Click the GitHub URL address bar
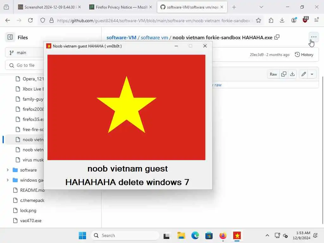Screen dimensions: 324x243 [154, 21]
